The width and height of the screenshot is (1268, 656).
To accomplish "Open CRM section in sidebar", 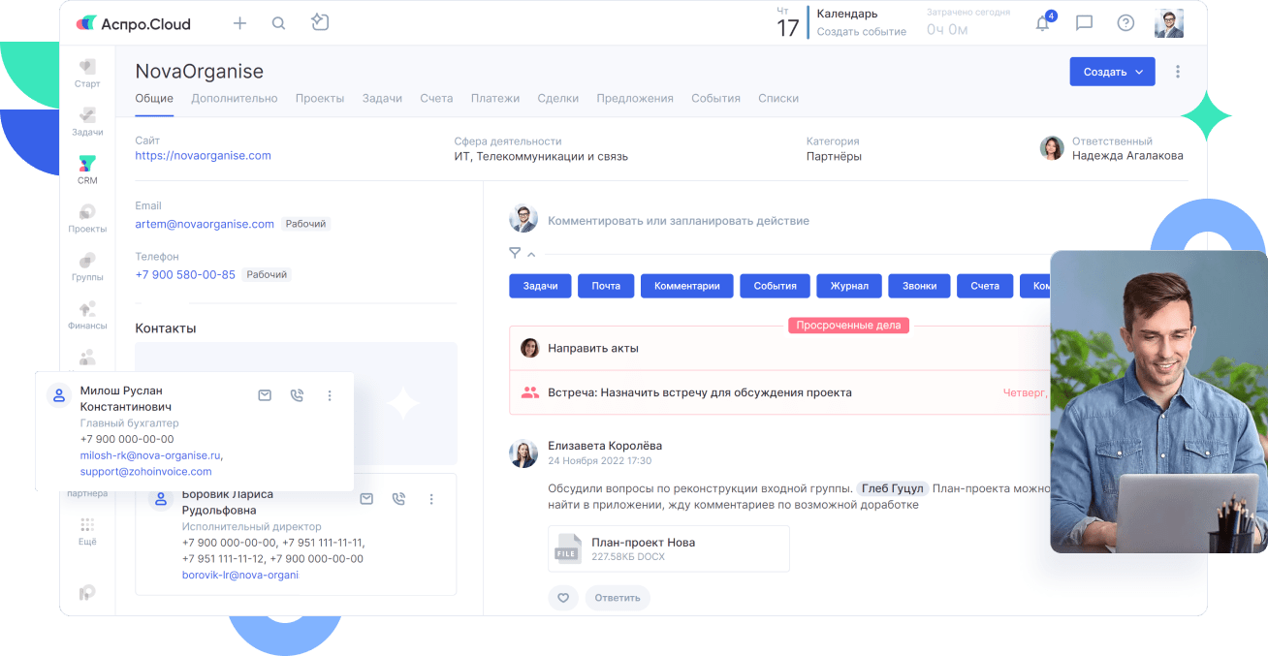I will pyautogui.click(x=87, y=170).
